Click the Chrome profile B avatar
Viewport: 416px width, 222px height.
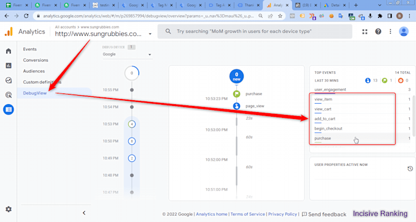click(399, 16)
